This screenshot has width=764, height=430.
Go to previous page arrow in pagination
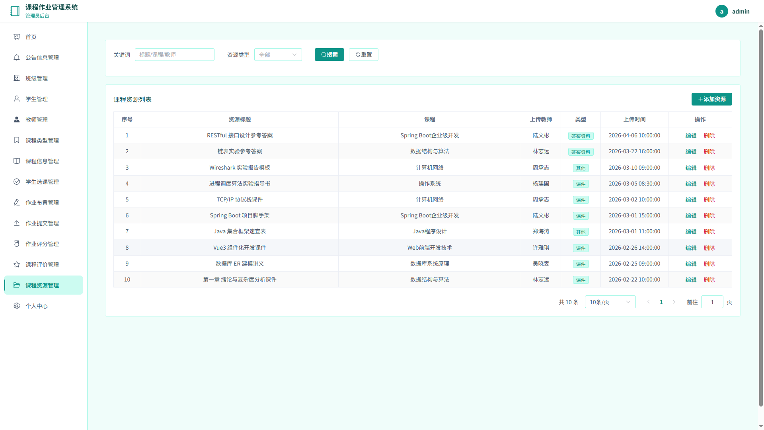(649, 302)
